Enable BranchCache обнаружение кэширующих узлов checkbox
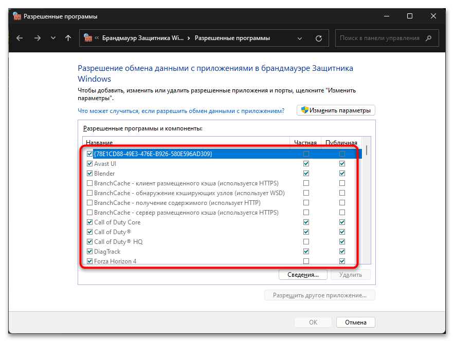Viewport: 454px width, 342px height. coord(90,193)
